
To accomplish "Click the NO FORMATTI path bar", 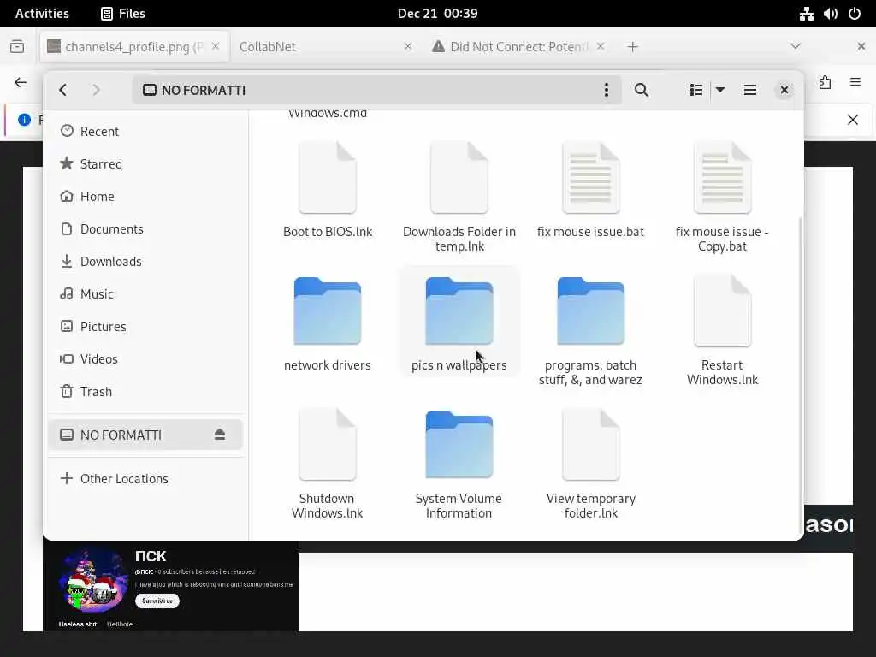I will point(377,90).
